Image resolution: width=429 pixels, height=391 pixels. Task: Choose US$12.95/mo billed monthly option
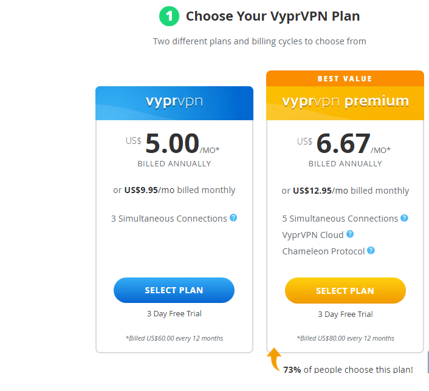345,190
